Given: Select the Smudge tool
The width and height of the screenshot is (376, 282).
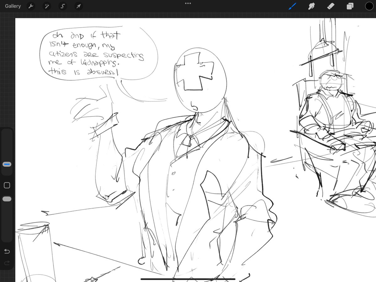Looking at the screenshot, I should [x=311, y=6].
